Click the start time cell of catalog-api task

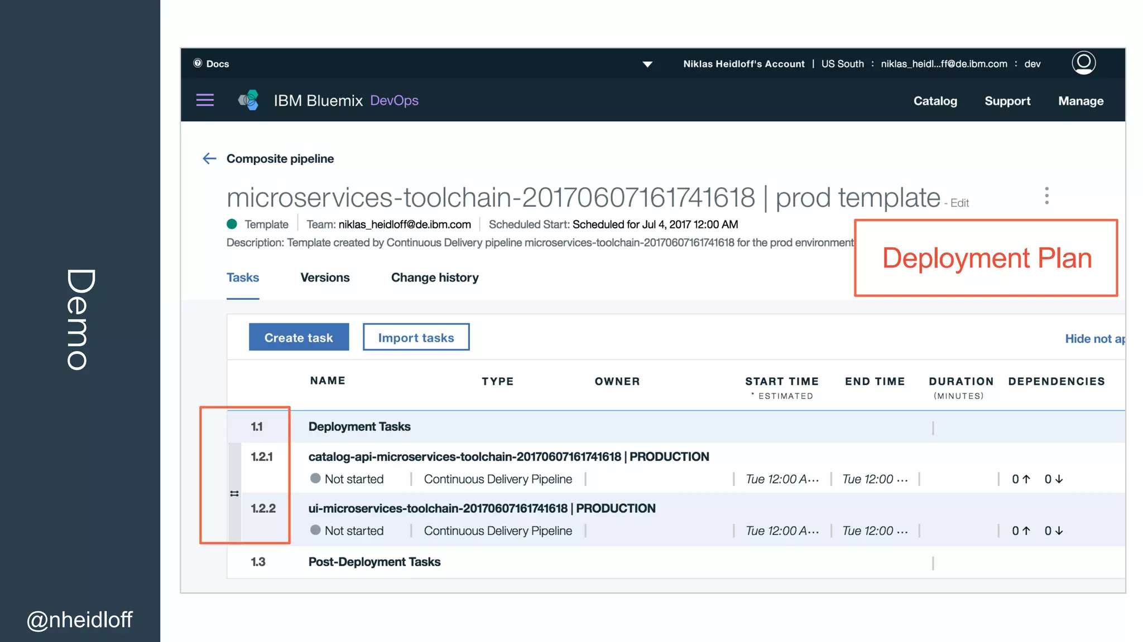pos(782,479)
